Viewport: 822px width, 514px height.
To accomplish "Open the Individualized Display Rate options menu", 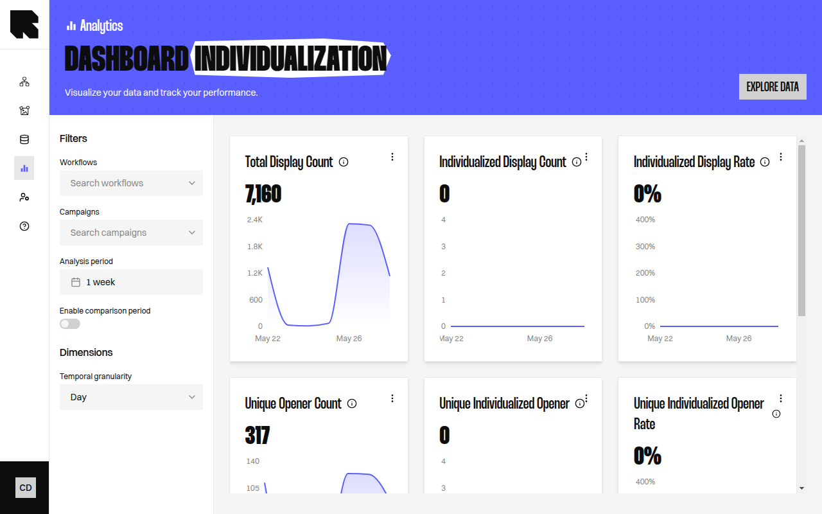I will (x=781, y=157).
